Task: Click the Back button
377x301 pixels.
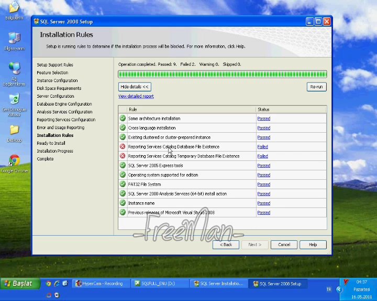Action: pyautogui.click(x=226, y=245)
